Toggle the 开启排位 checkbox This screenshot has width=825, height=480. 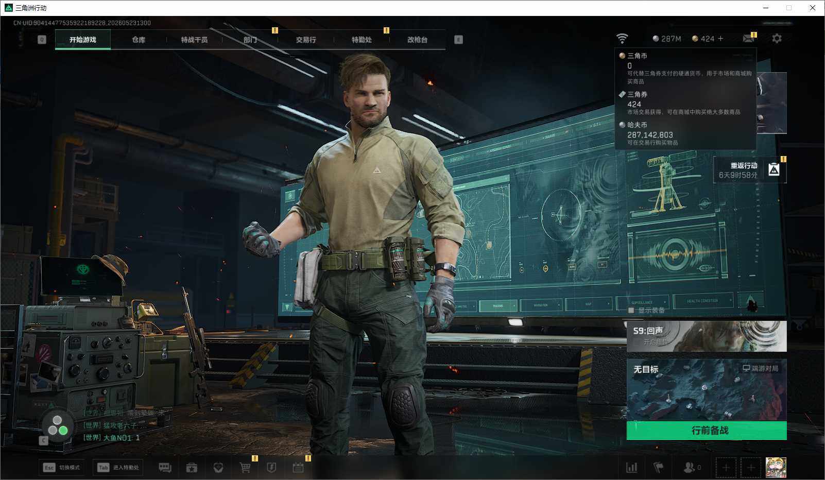[638, 341]
